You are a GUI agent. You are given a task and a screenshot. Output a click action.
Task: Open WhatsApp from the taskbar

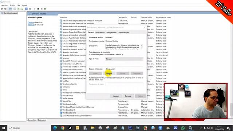(x=183, y=128)
